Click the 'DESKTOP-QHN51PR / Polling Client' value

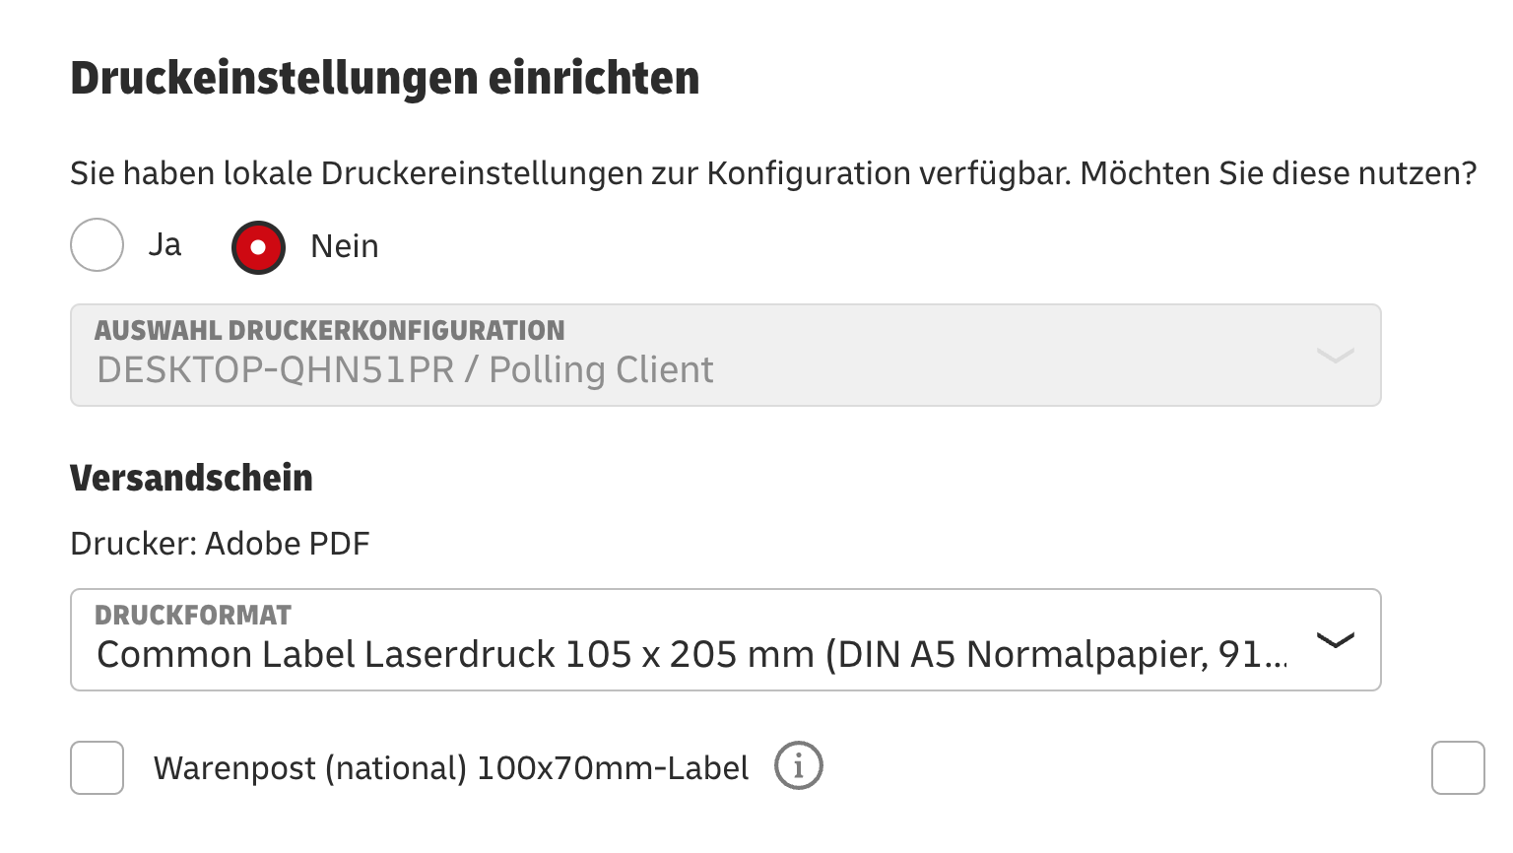(x=405, y=370)
